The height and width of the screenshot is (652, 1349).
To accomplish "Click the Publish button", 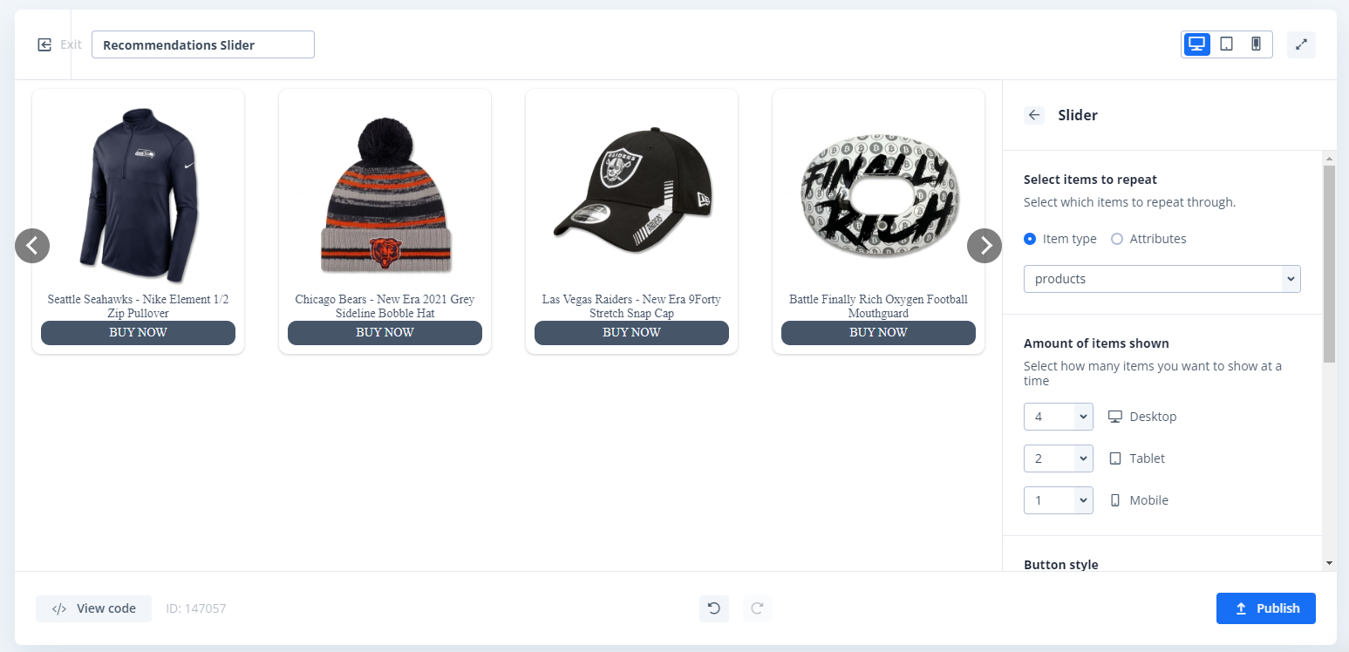I will tap(1266, 608).
